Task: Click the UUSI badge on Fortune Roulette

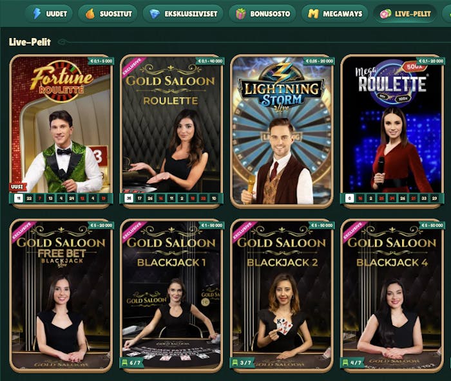Action: coord(17,187)
